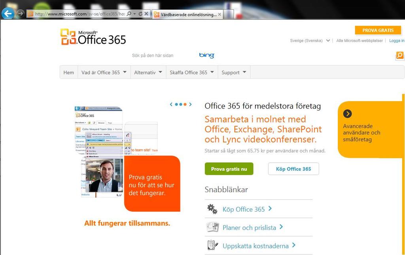Viewport: 405px width, 255px height.
Task: Expand the arrow beside Support
Action: click(x=244, y=72)
